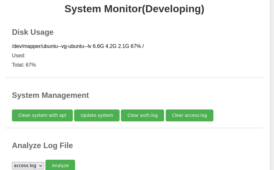Click the Clean system with apt button
The image size is (274, 170).
tap(42, 115)
